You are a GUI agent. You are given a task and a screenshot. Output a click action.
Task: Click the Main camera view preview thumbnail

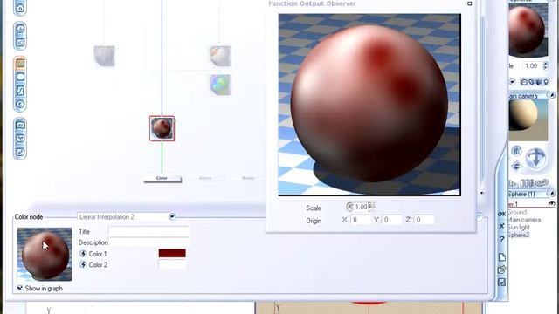(x=528, y=119)
